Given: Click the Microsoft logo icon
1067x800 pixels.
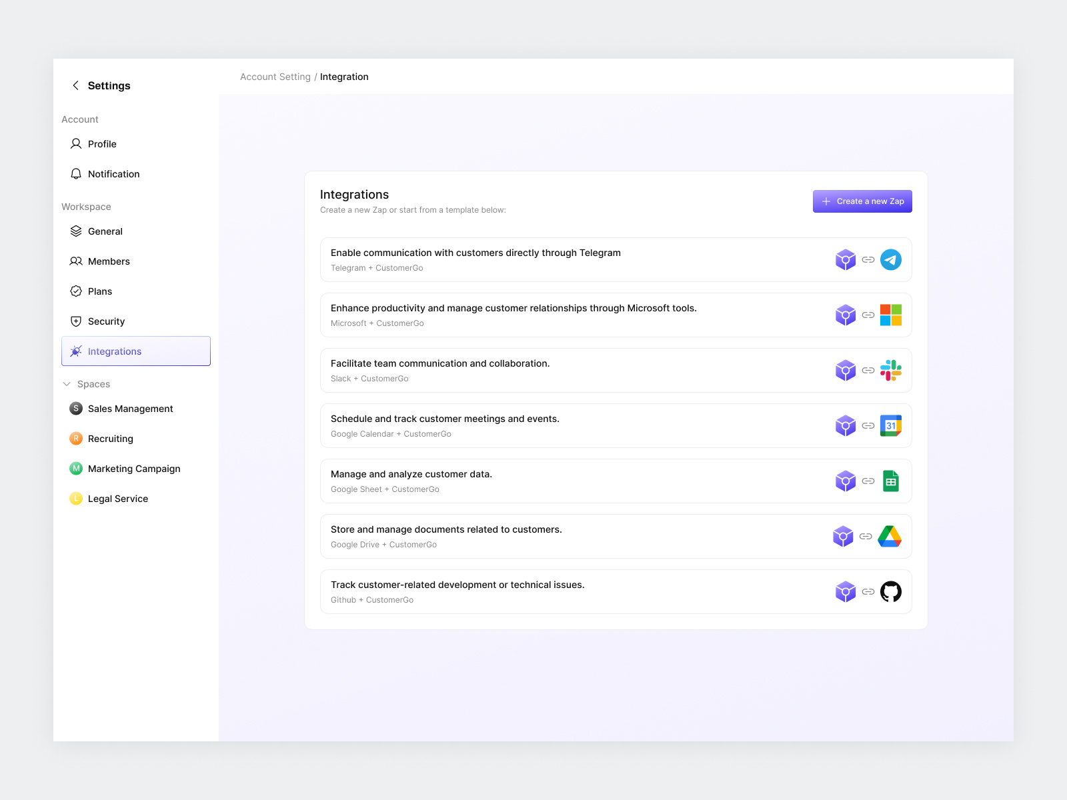Looking at the screenshot, I should pyautogui.click(x=892, y=315).
